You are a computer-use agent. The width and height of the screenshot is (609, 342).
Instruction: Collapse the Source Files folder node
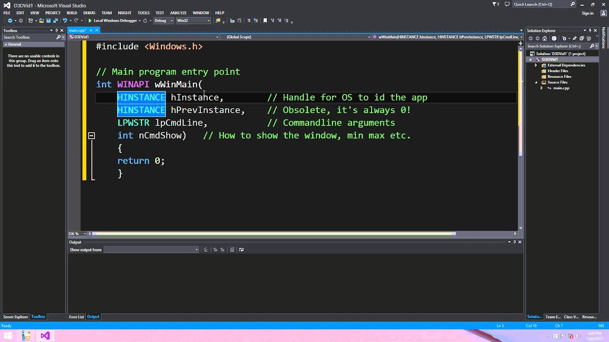(x=536, y=82)
